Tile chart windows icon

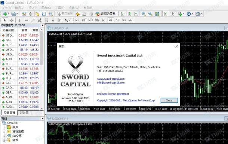157,14
